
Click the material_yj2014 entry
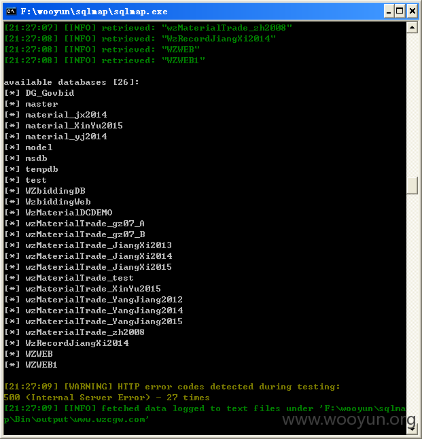56,137
